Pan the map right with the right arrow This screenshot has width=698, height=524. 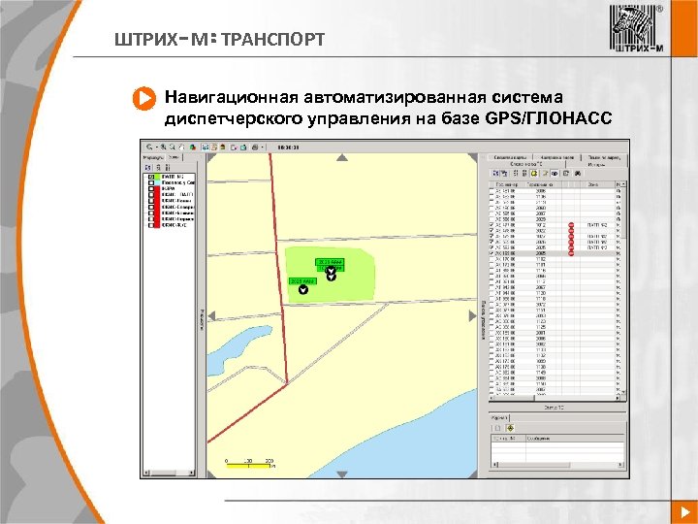(x=473, y=316)
